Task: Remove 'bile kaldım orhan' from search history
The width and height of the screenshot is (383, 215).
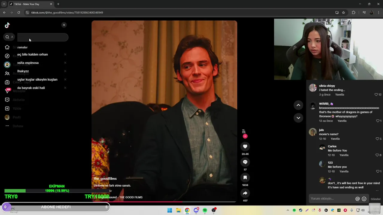Action: pyautogui.click(x=65, y=54)
